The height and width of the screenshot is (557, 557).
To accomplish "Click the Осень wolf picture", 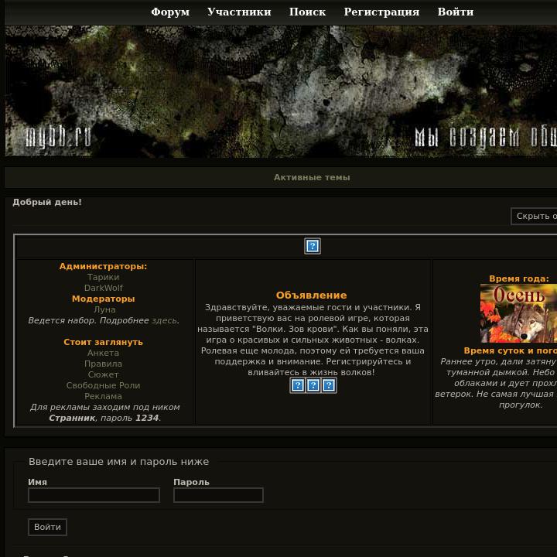I will click(518, 313).
